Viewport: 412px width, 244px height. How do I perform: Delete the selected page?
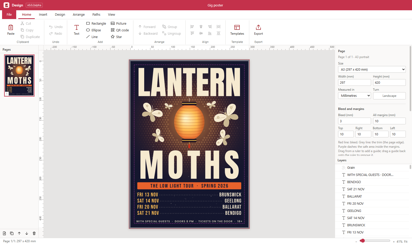(x=34, y=233)
